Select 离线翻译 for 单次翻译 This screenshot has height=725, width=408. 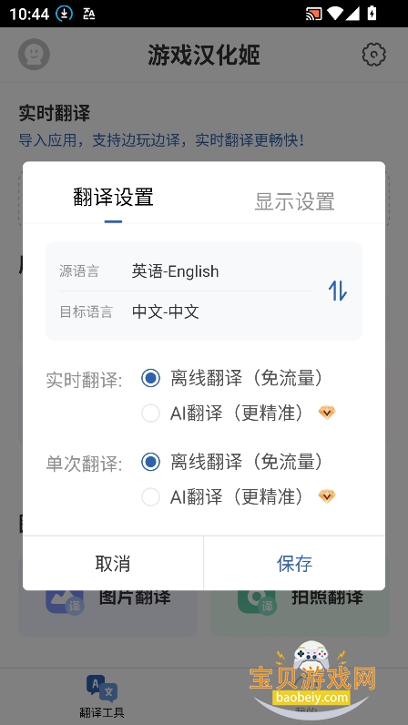[151, 462]
